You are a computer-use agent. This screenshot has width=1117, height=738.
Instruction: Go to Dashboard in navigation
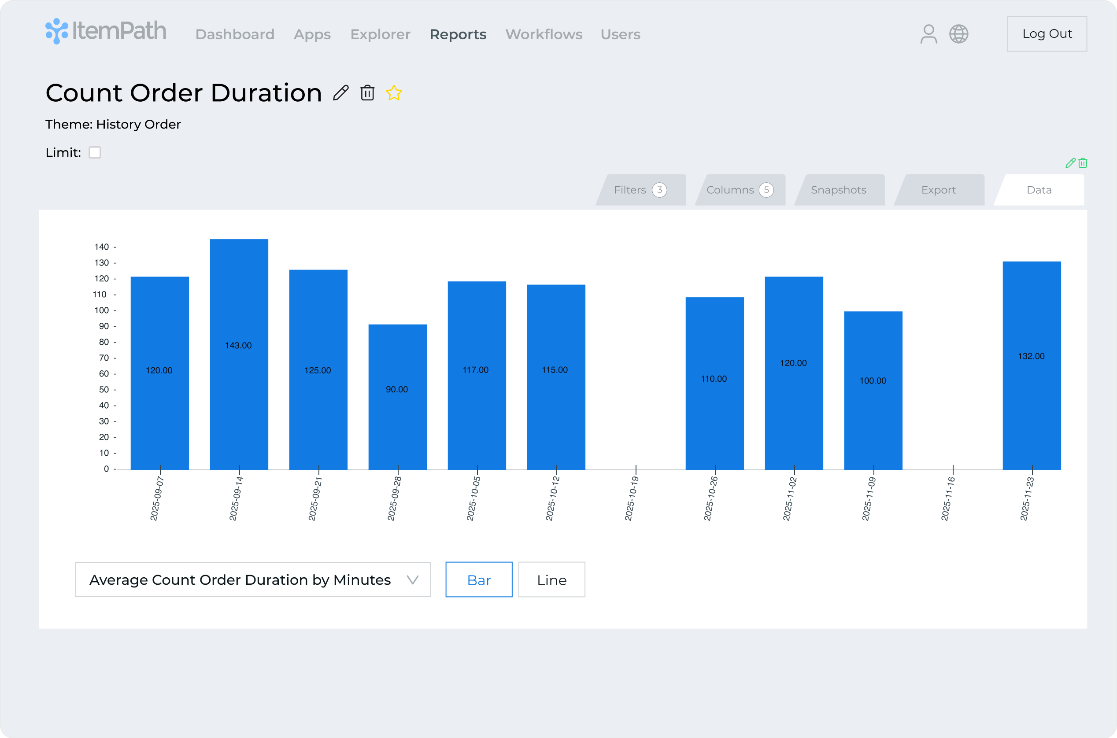[x=234, y=34]
